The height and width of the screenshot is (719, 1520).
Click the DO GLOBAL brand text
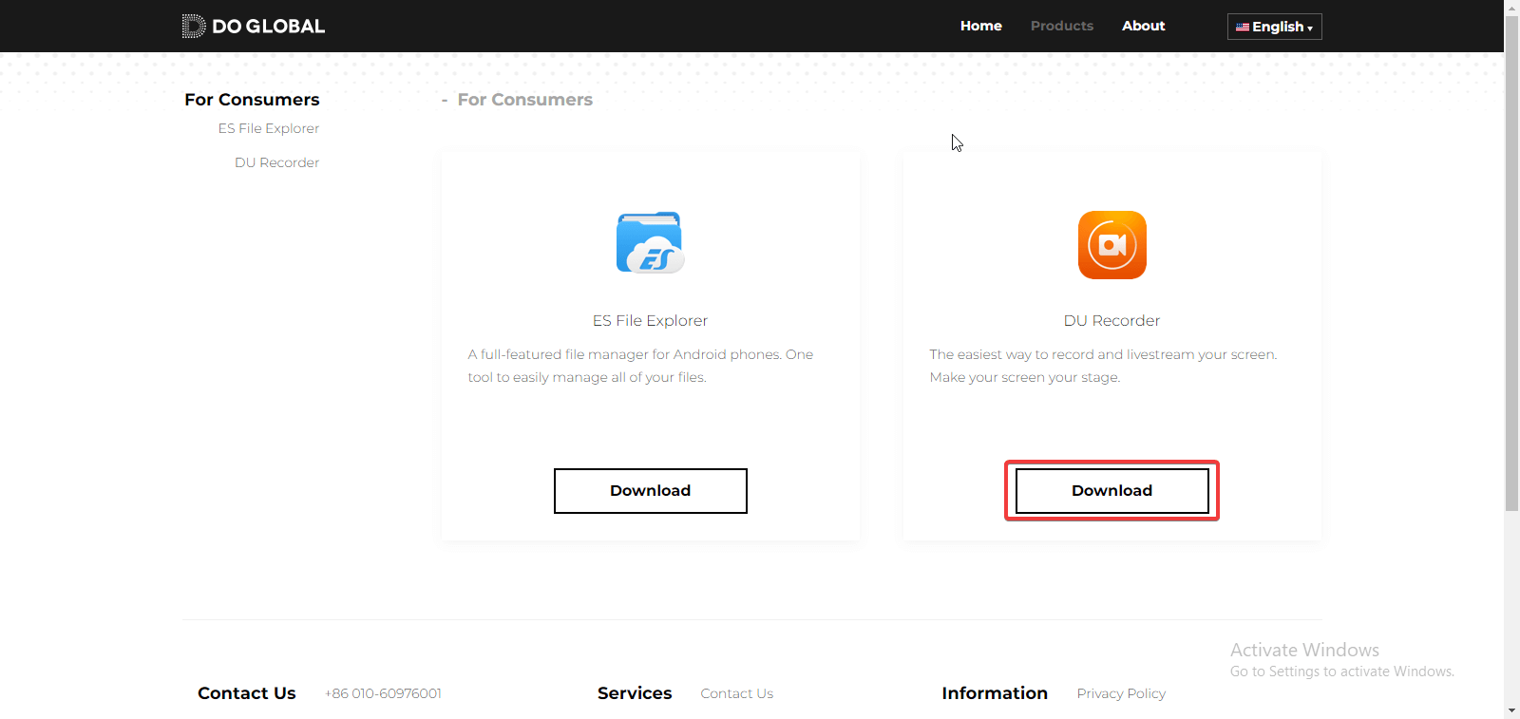(x=268, y=27)
